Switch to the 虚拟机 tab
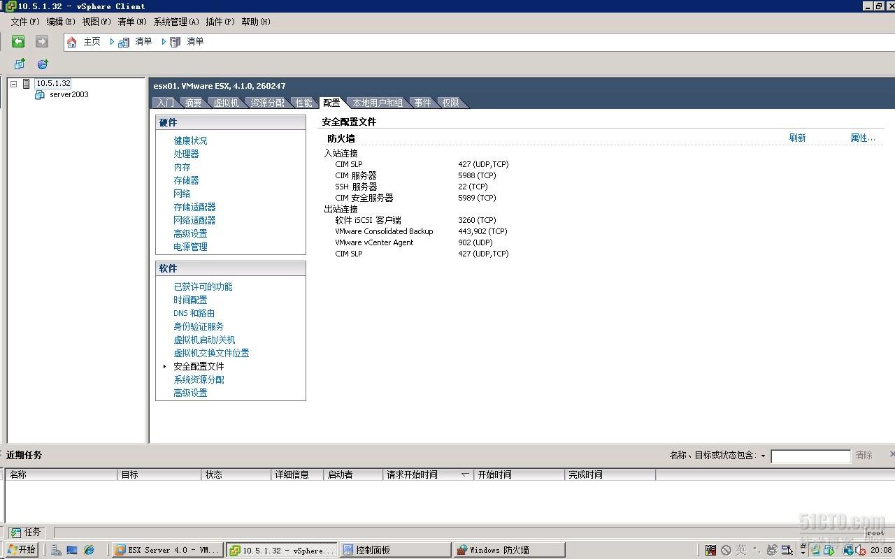This screenshot has height=559, width=895. [x=226, y=103]
